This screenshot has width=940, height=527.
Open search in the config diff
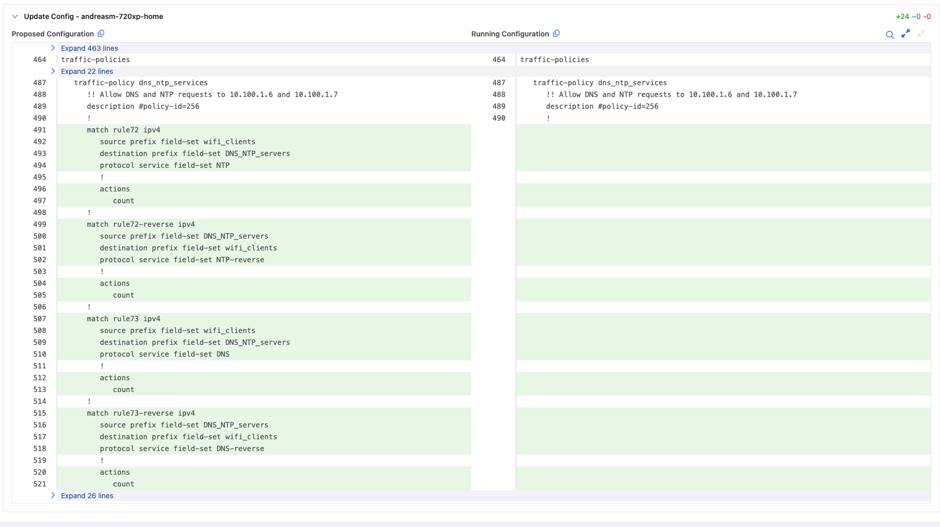click(890, 34)
